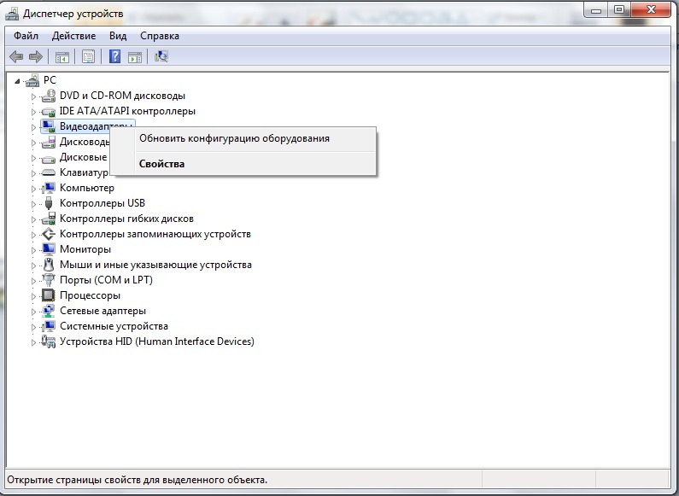Select PC root label
The width and height of the screenshot is (679, 496).
coord(50,80)
